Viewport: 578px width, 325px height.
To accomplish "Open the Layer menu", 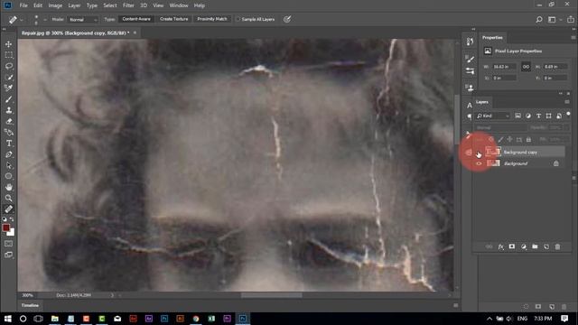I will pyautogui.click(x=74, y=5).
